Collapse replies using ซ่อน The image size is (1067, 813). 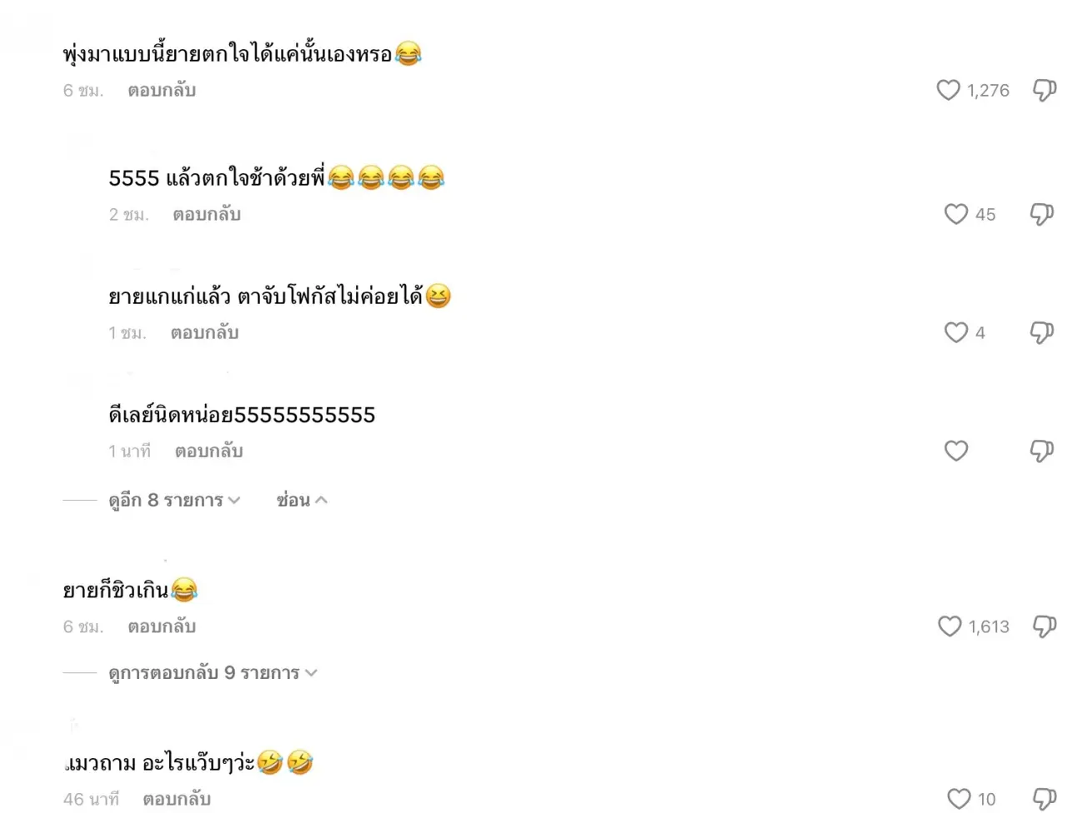[x=302, y=500]
